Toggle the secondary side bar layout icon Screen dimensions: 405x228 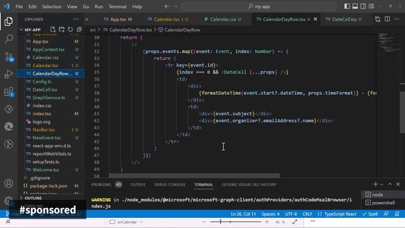[x=363, y=6]
